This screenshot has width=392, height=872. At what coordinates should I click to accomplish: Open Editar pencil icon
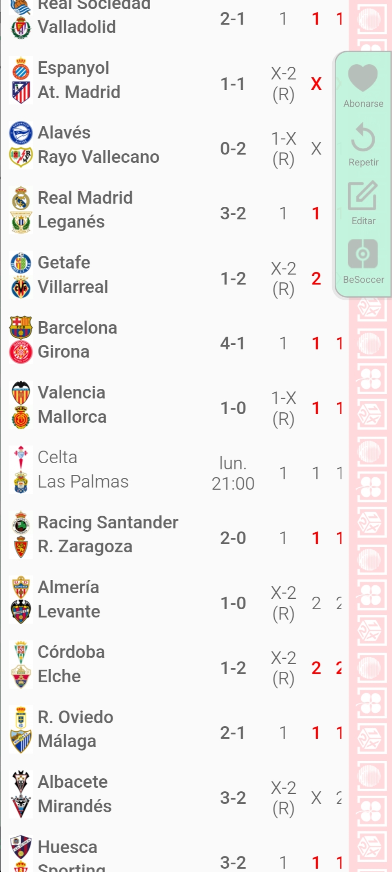[x=363, y=195]
